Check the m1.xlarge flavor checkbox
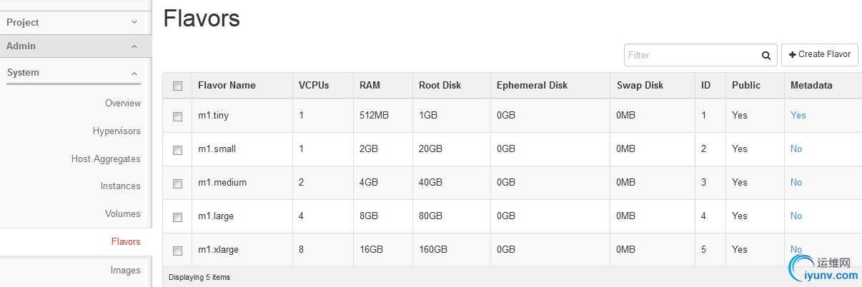This screenshot has width=862, height=287. (178, 250)
